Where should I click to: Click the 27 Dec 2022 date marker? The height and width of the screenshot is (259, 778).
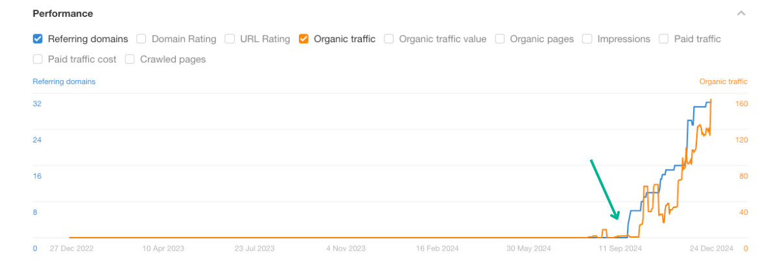71,248
